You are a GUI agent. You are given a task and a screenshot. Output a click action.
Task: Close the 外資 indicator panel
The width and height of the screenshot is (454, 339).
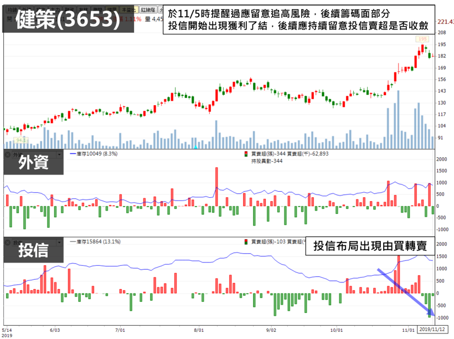click(8, 155)
